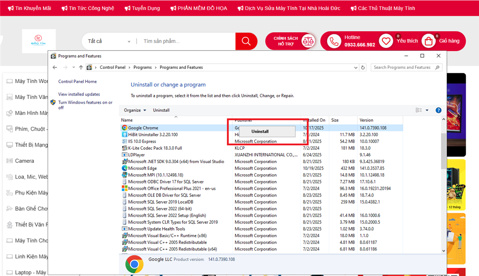Open the Tất cả category dropdown
This screenshot has width=479, height=276.
pyautogui.click(x=109, y=41)
